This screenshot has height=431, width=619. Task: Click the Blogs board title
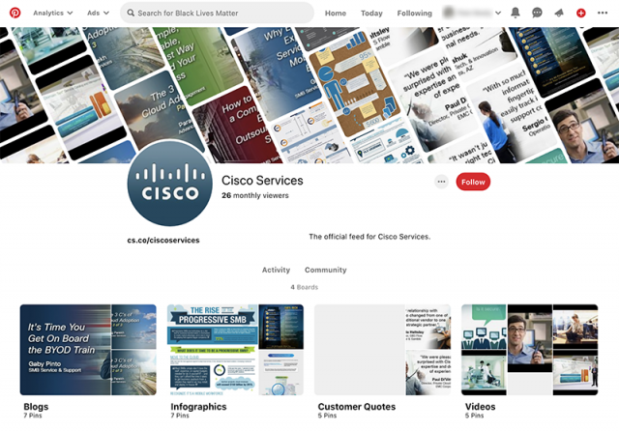36,407
